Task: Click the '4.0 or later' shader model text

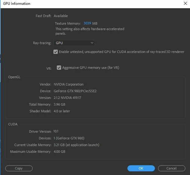Action: [62, 111]
